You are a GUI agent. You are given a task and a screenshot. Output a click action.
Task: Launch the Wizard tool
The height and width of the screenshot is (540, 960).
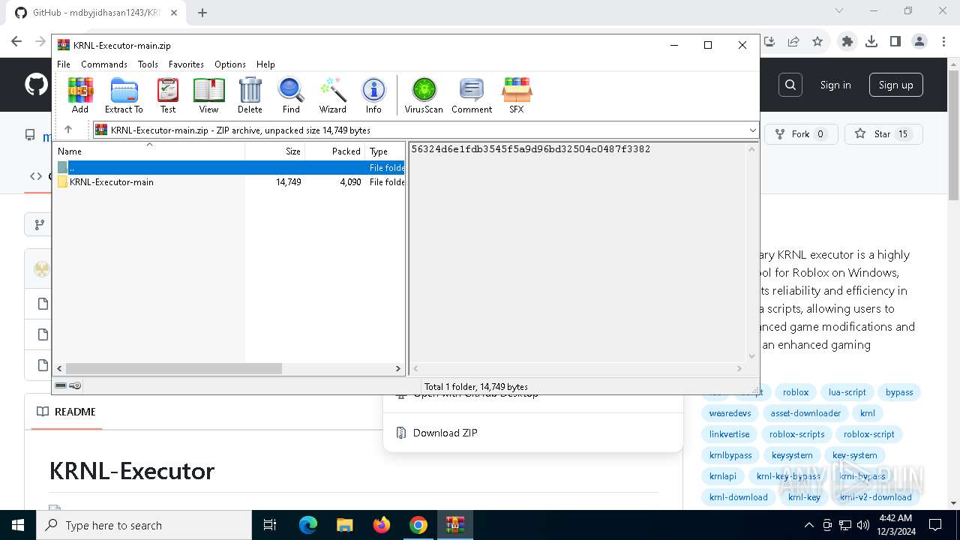(332, 95)
